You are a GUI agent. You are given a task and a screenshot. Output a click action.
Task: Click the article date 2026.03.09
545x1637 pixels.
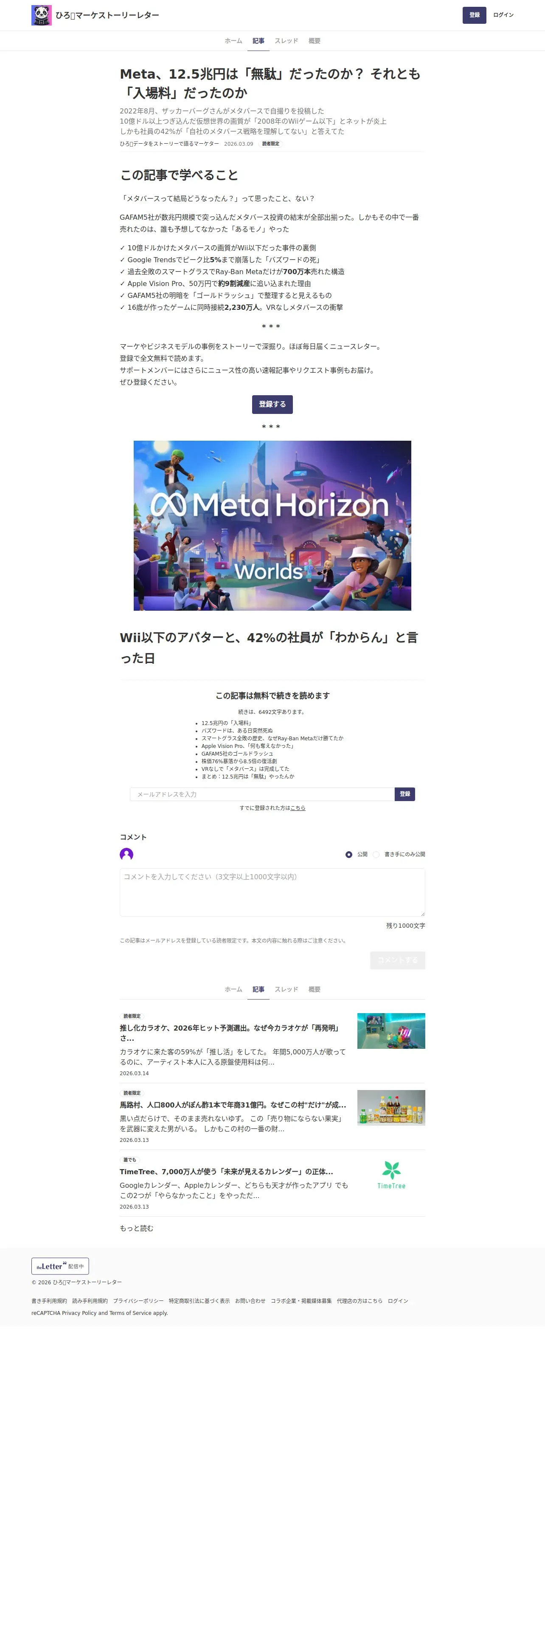(x=239, y=144)
